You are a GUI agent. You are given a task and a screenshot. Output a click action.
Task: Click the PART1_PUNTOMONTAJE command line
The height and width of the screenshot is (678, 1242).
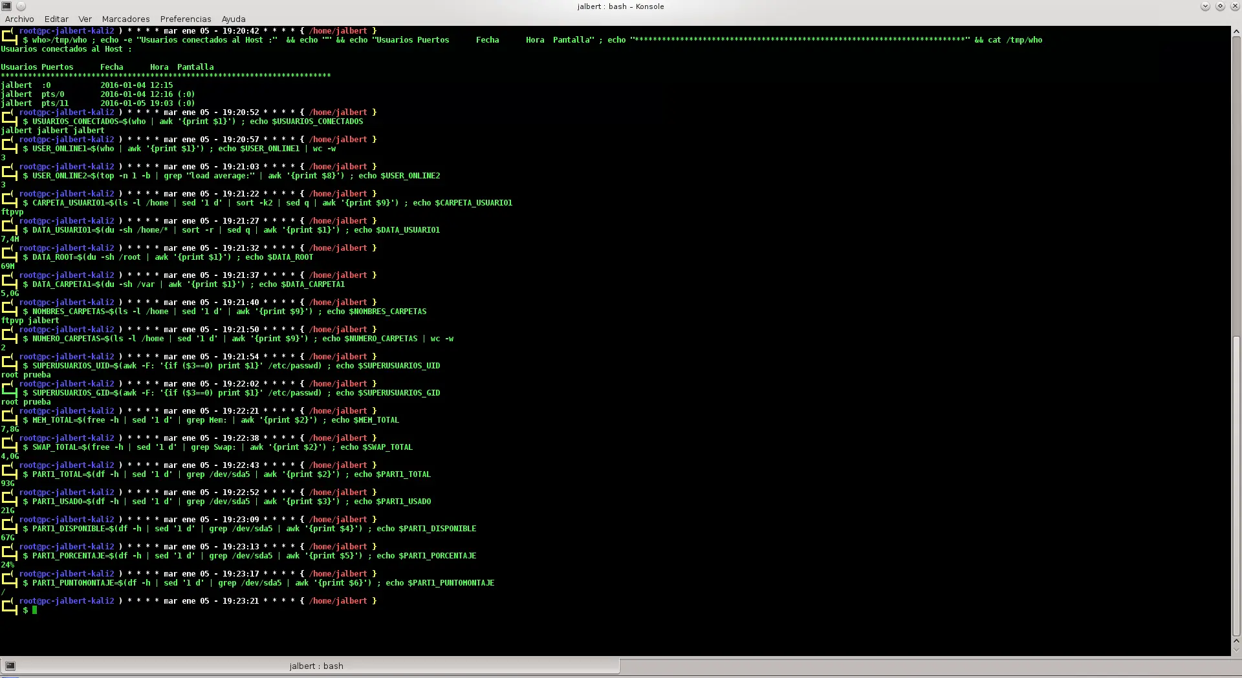click(x=259, y=583)
